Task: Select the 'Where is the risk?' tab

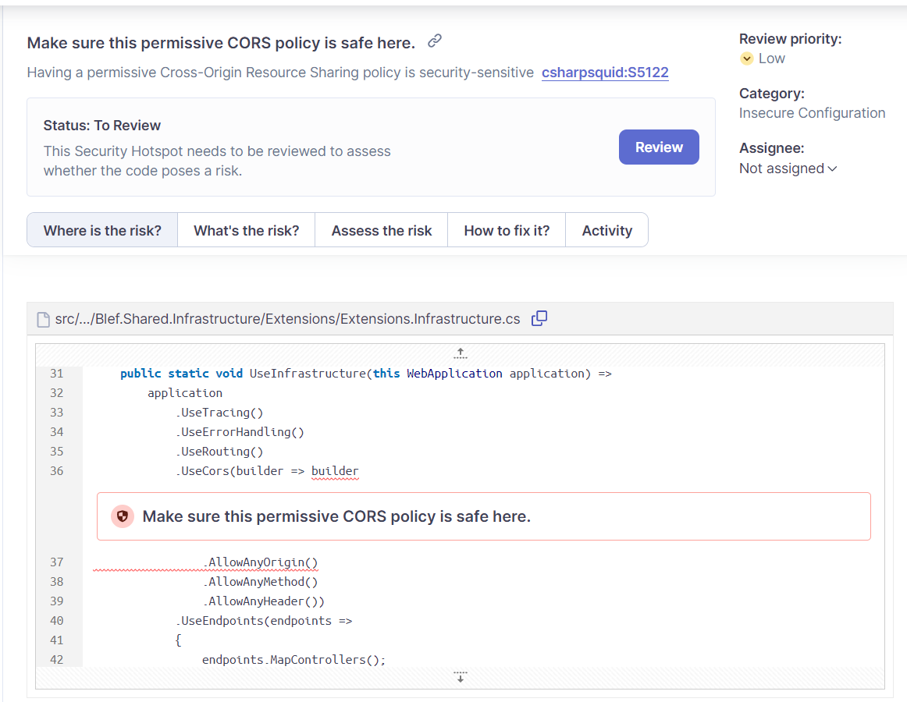Action: click(102, 230)
